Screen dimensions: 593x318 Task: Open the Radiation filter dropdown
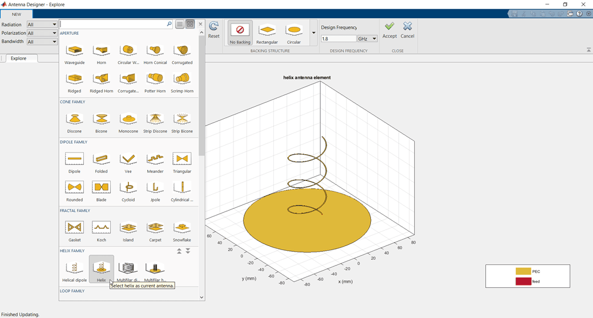(x=42, y=25)
